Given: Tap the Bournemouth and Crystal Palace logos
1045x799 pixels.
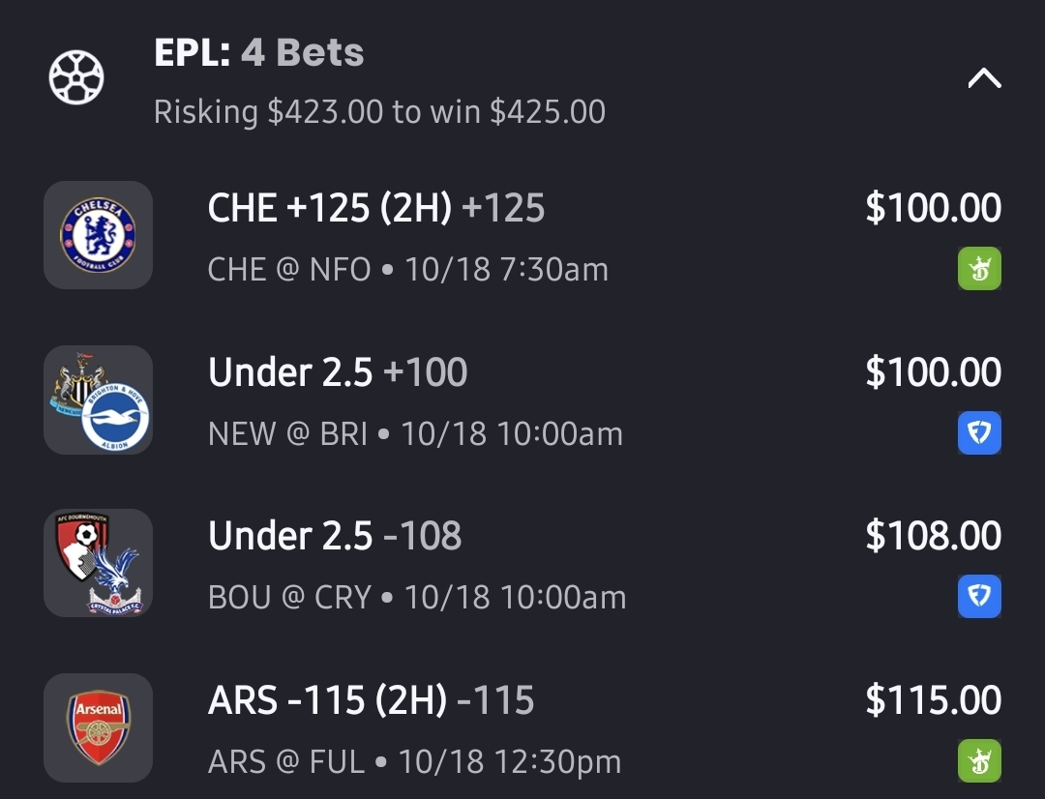Looking at the screenshot, I should point(98,563).
